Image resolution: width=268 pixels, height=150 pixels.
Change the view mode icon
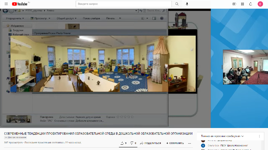[143, 18]
